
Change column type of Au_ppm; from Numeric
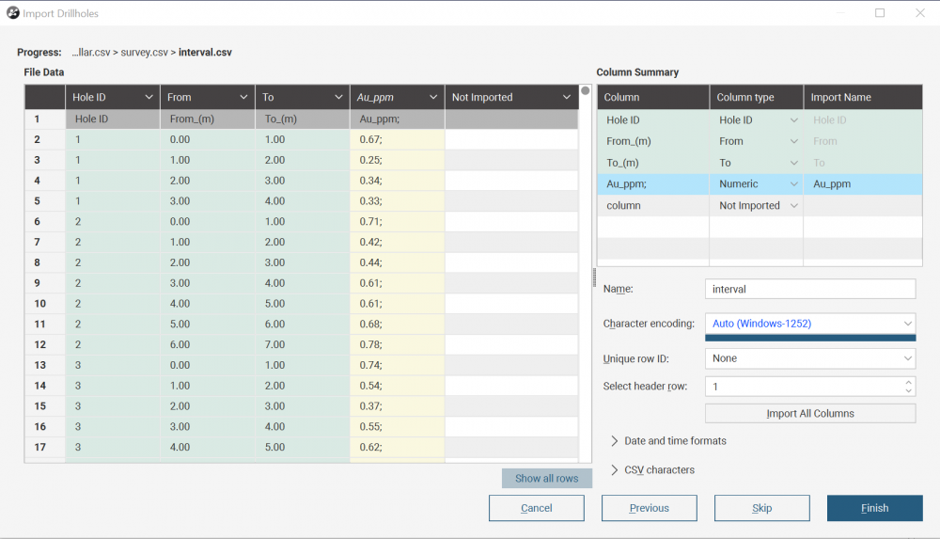coord(757,184)
